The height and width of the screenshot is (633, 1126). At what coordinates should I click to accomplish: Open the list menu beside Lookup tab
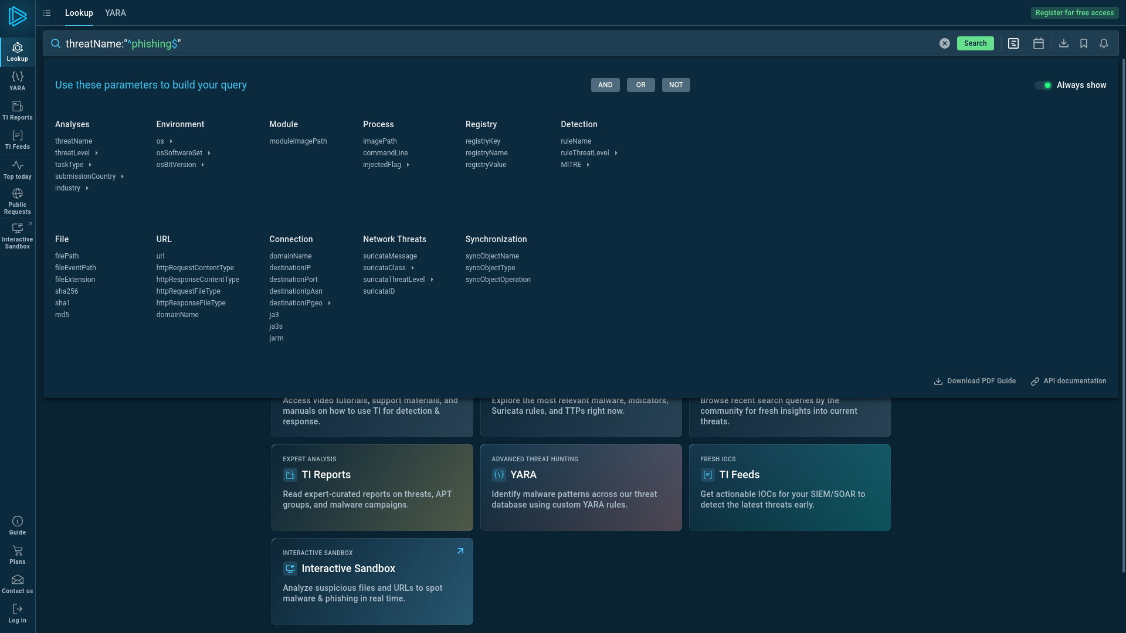(x=47, y=13)
